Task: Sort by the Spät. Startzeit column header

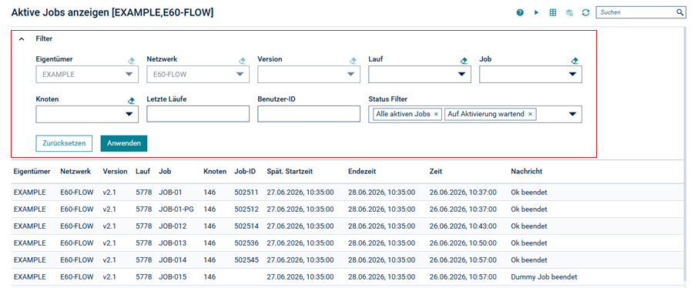Action: tap(290, 171)
